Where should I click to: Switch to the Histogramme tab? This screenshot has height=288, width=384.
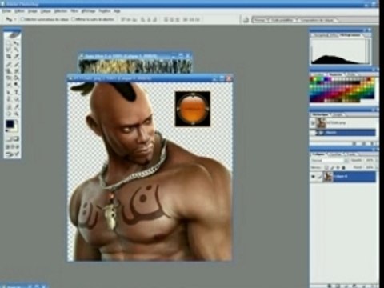coord(350,35)
